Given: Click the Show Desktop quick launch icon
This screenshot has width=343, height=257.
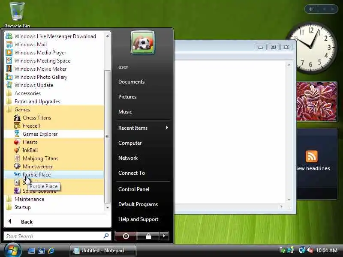Looking at the screenshot, I should click(31, 251).
